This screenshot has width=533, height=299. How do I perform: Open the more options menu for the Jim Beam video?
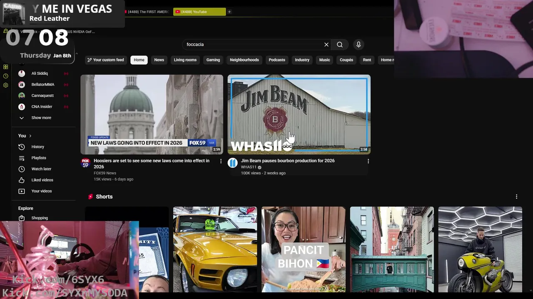click(x=368, y=161)
